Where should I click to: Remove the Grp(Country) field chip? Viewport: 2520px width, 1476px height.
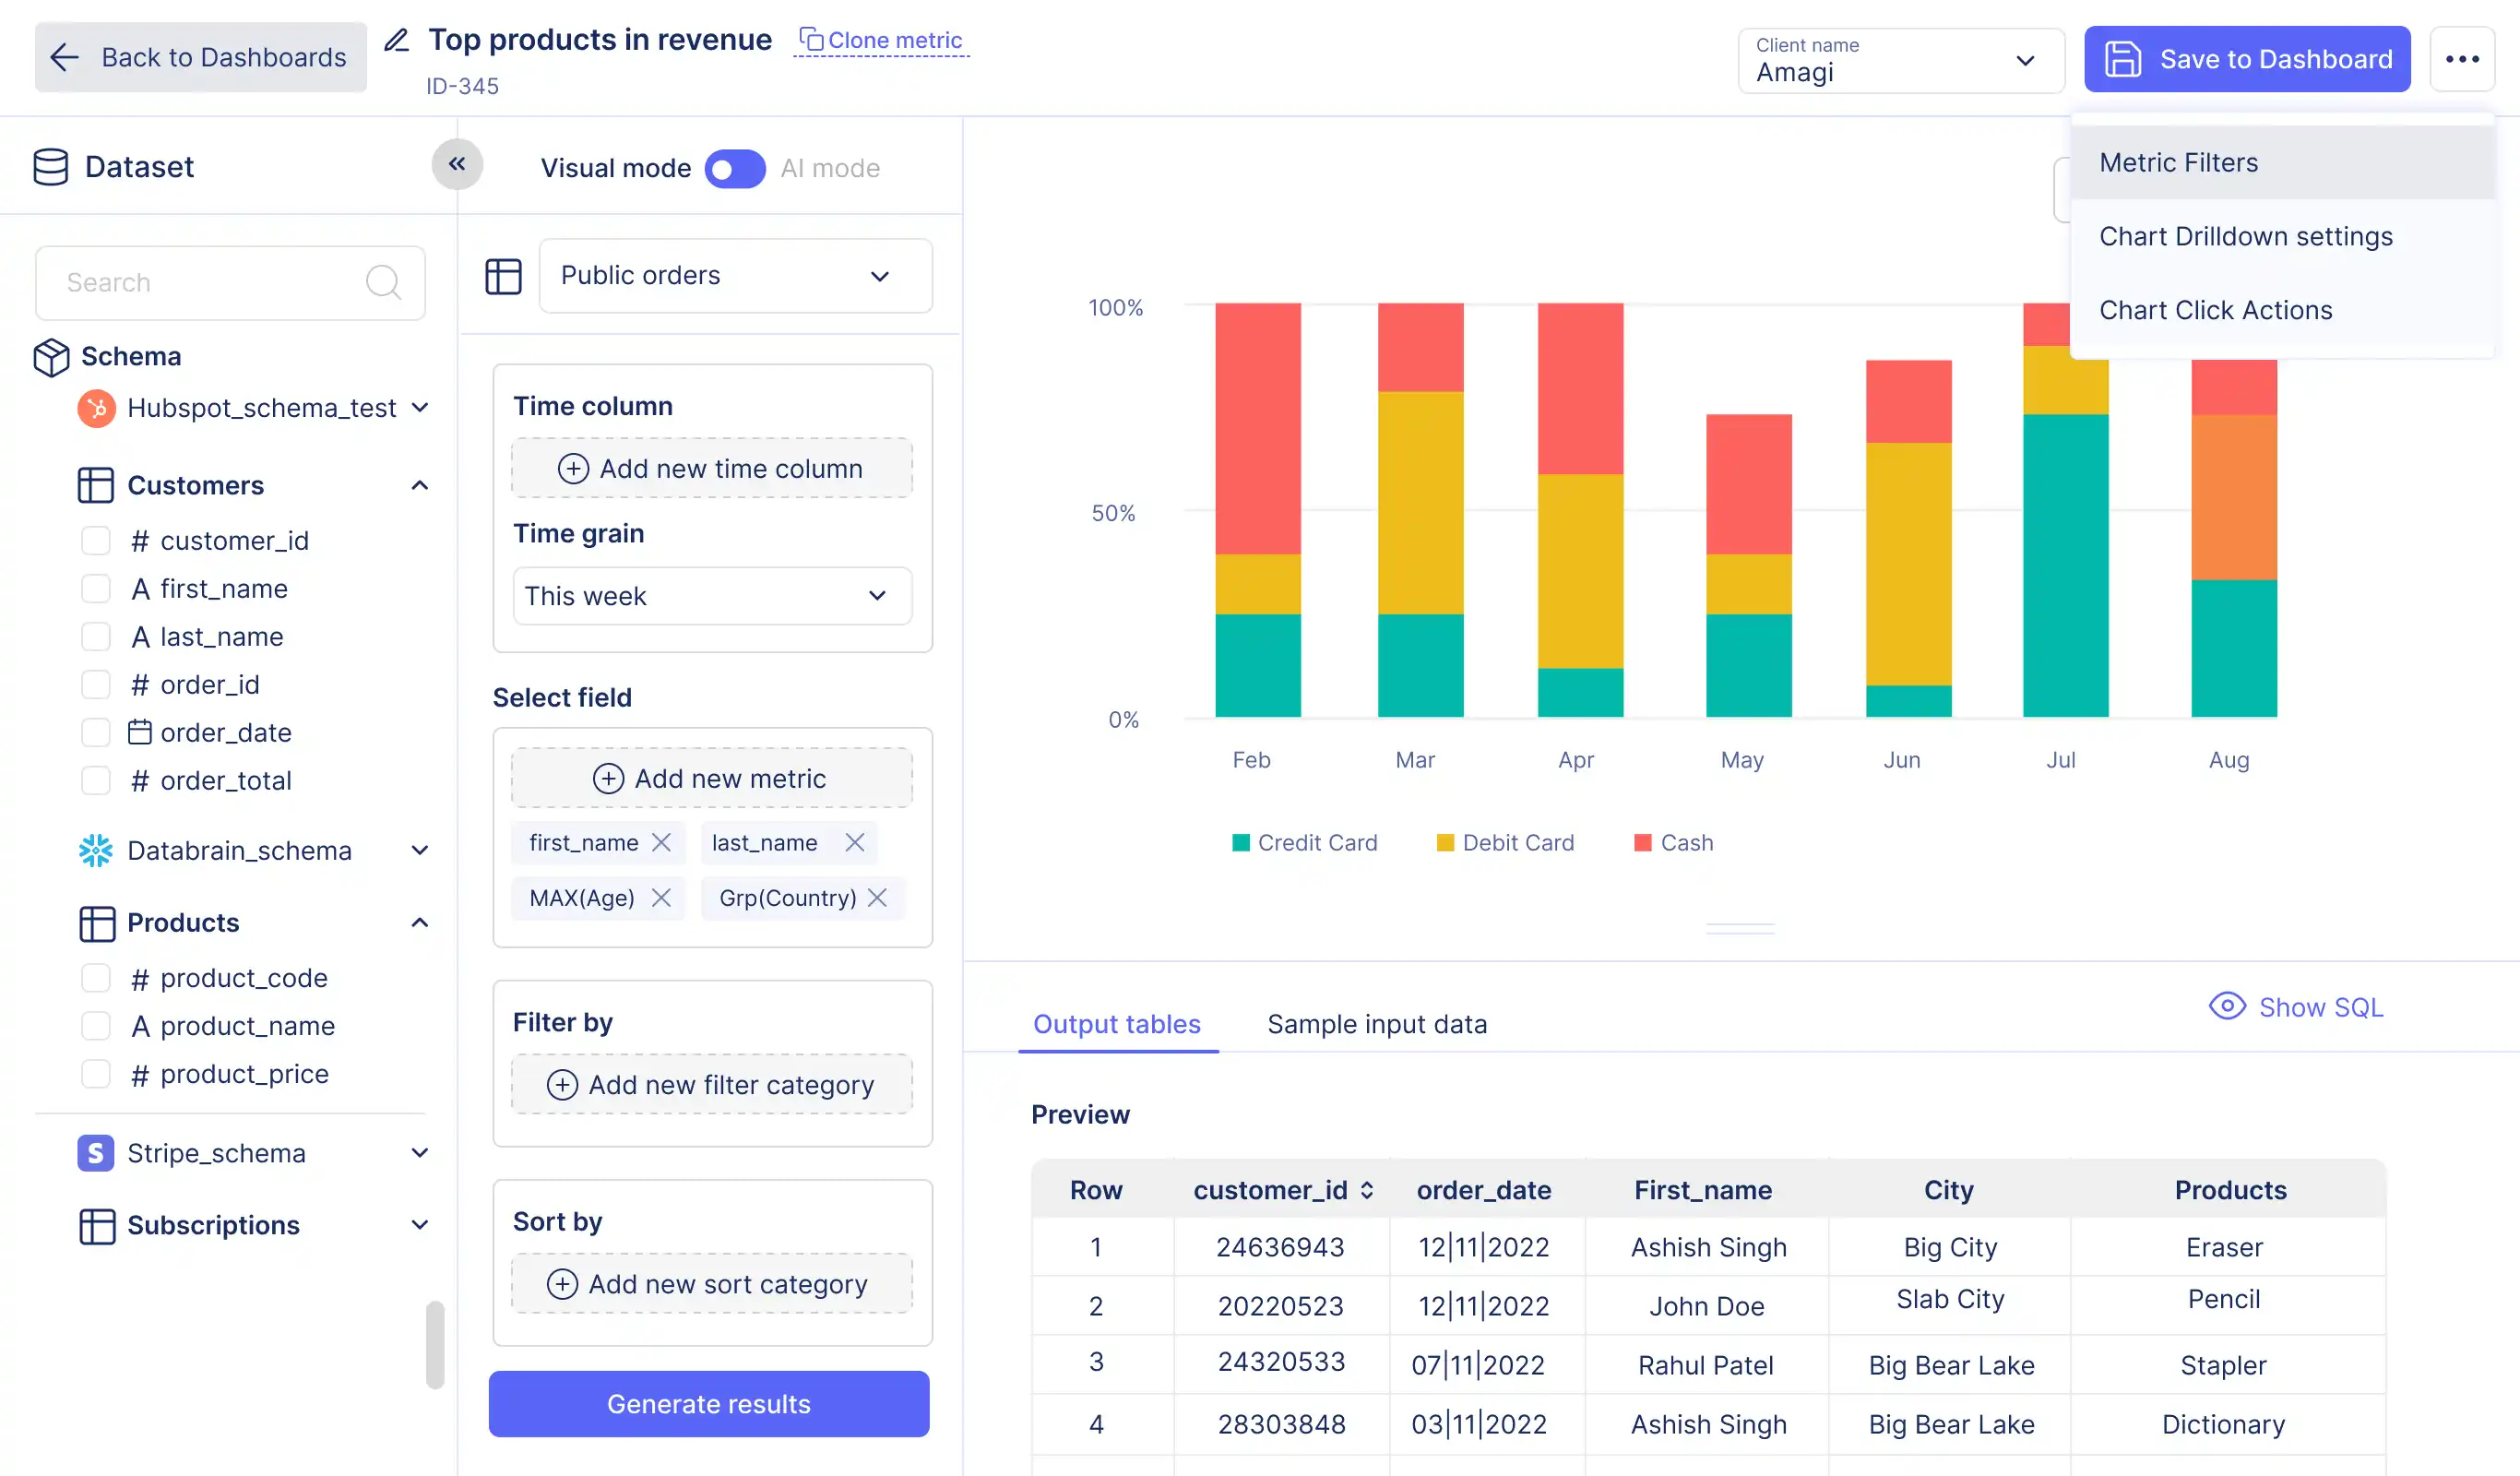[x=877, y=898]
